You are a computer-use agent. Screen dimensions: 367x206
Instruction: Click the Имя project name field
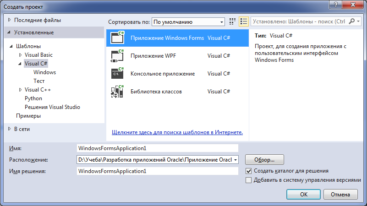coord(158,148)
